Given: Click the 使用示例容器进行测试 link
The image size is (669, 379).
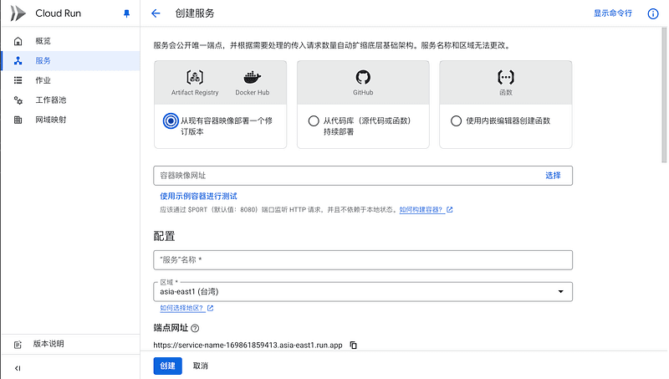Looking at the screenshot, I should coord(199,195).
